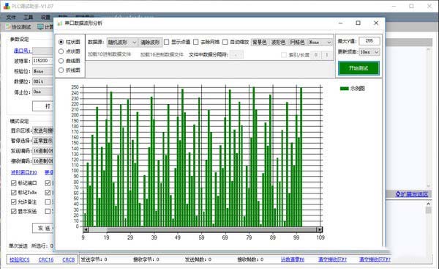Select the 点状图 radio option
Image resolution: width=439 pixels, height=269 pixels.
click(x=61, y=51)
